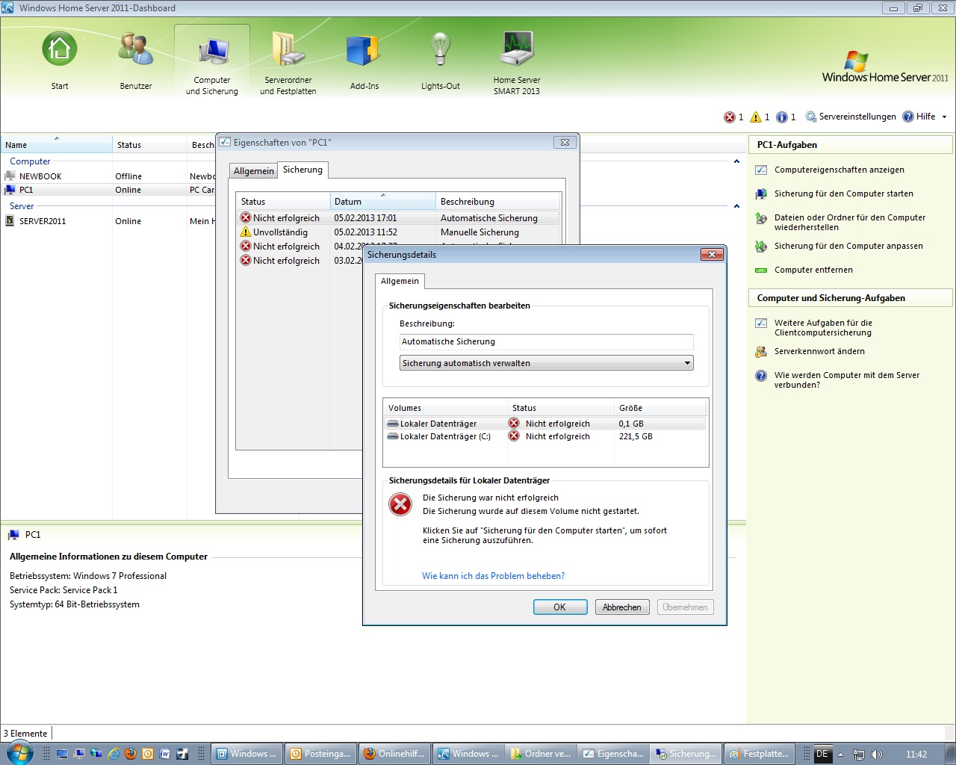The height and width of the screenshot is (765, 956).
Task: Select the Lokaler Datenträger 0,1 GB volume
Action: (x=545, y=424)
